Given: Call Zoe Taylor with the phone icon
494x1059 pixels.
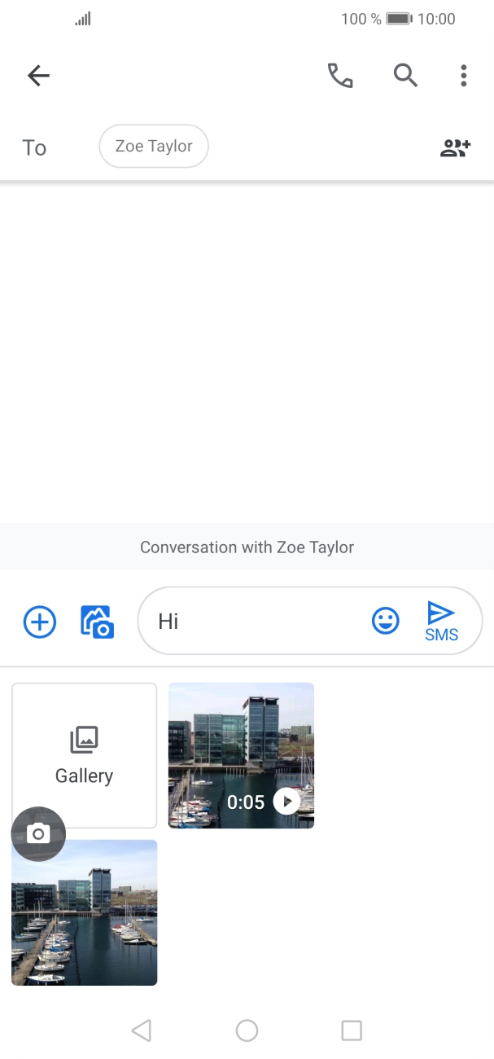Looking at the screenshot, I should point(340,76).
